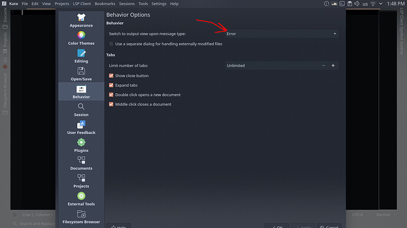Click the OK button

(x=277, y=226)
